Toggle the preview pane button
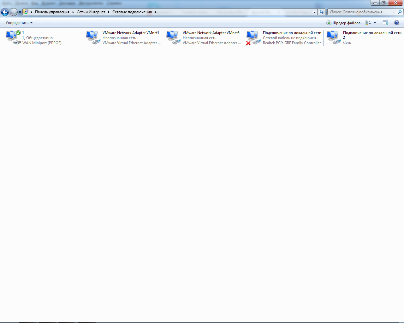This screenshot has width=404, height=323. point(385,23)
